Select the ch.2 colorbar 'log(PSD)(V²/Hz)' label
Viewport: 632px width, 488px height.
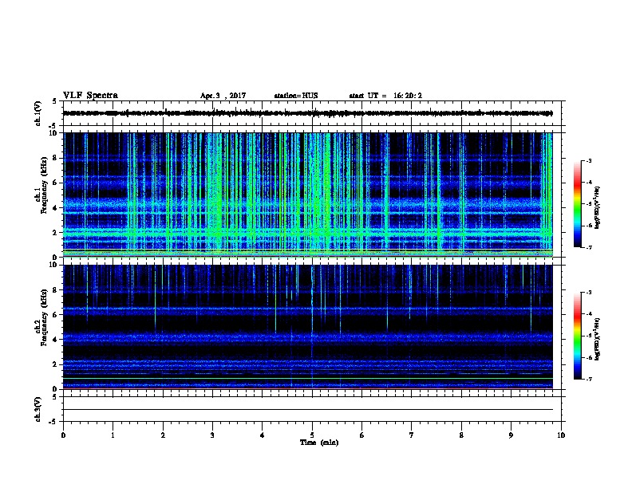pyautogui.click(x=598, y=339)
